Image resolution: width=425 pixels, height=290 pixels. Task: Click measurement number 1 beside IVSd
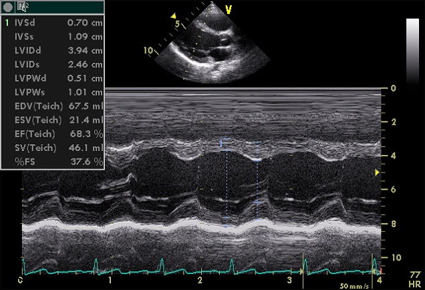[7, 22]
